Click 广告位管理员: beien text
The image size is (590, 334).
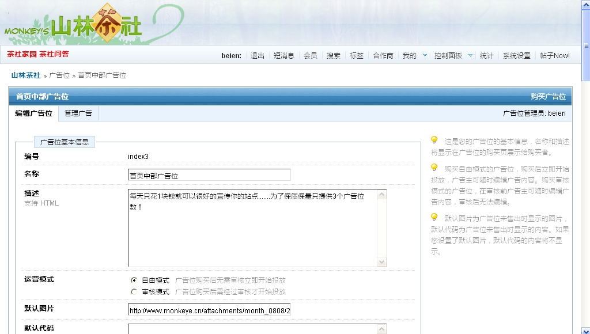tap(534, 113)
